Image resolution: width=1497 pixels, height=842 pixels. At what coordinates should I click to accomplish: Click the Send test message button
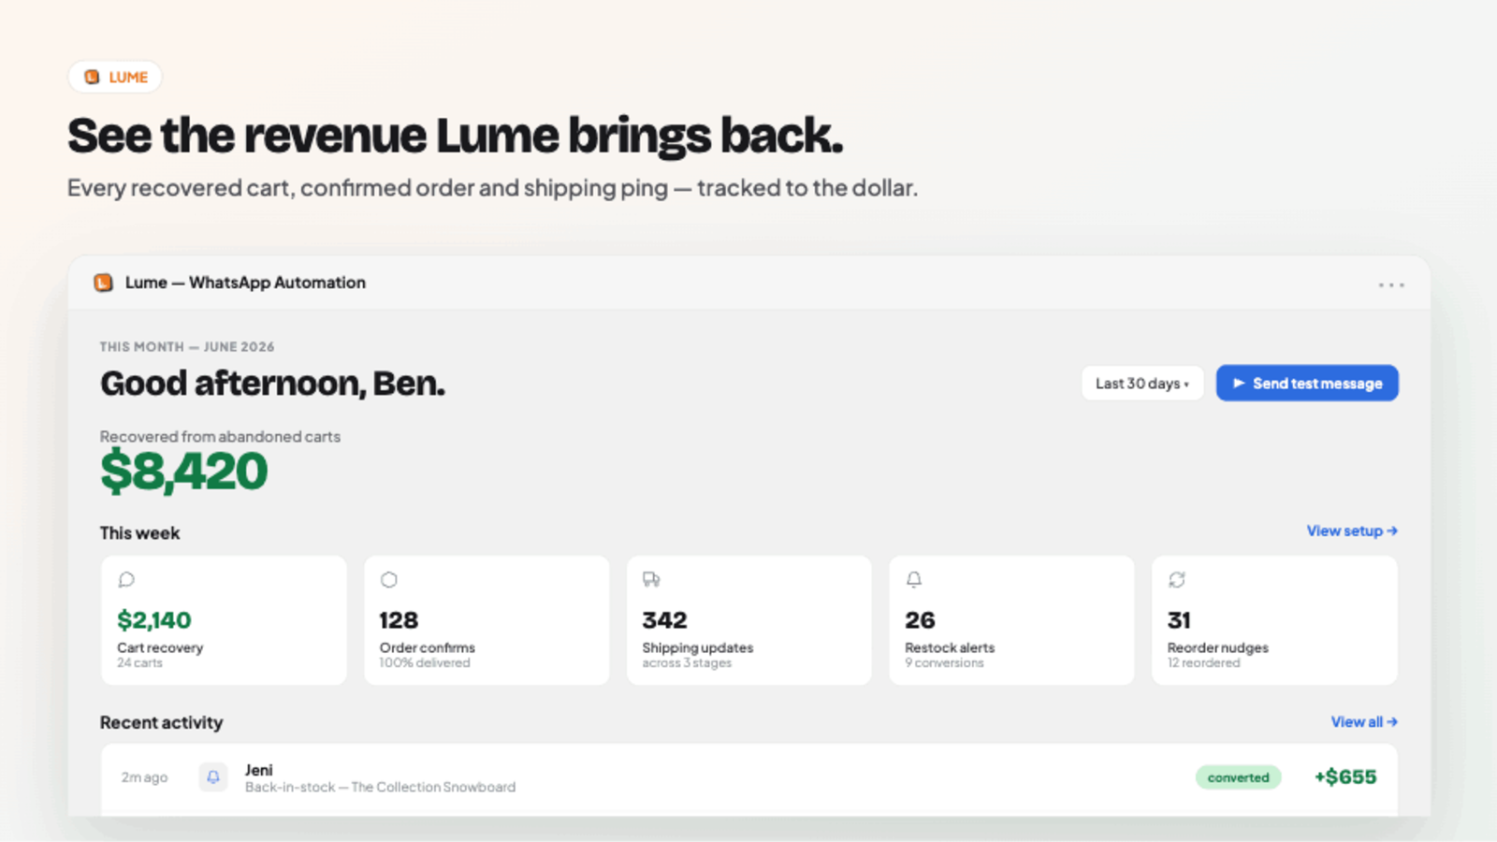pyautogui.click(x=1307, y=384)
